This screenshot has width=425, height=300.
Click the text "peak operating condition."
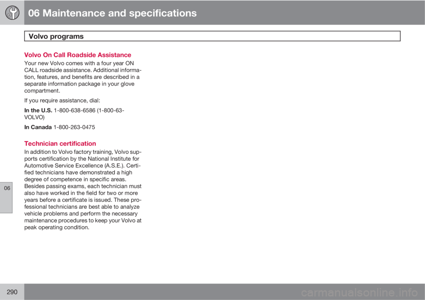click(57, 227)
